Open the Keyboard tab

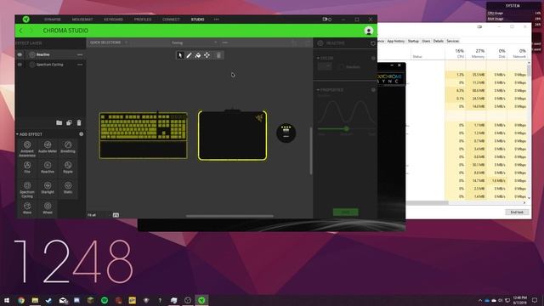(x=113, y=20)
